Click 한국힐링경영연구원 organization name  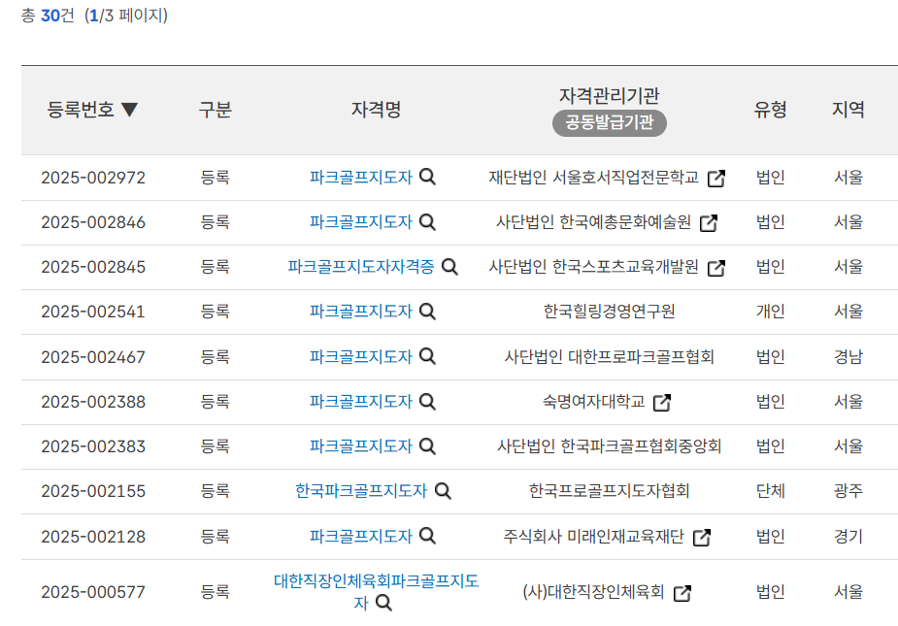click(x=610, y=311)
